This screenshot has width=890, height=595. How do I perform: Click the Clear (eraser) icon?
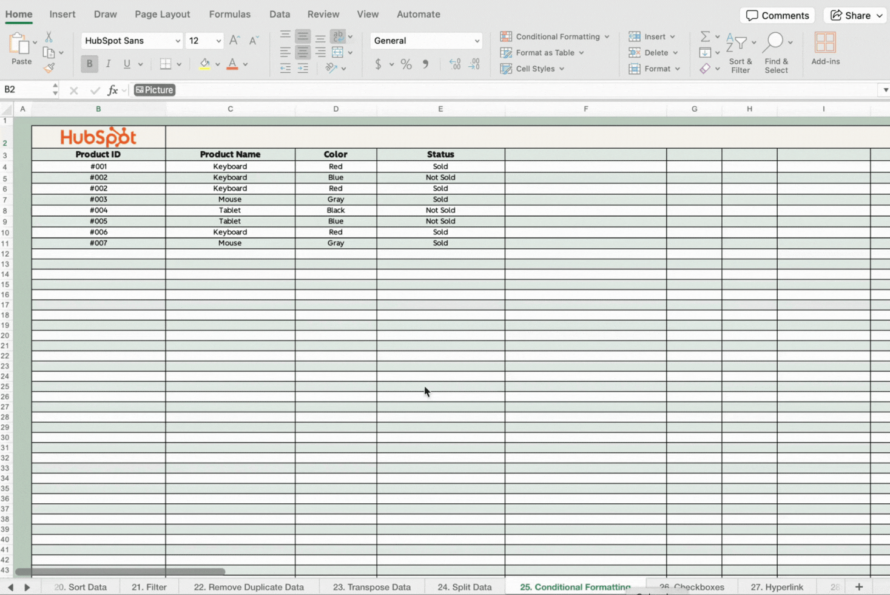(706, 69)
